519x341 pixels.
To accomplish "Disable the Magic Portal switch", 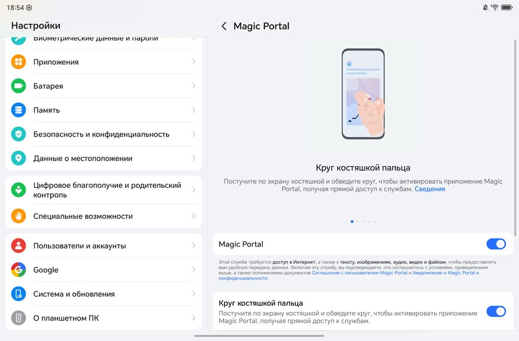I will tap(496, 245).
